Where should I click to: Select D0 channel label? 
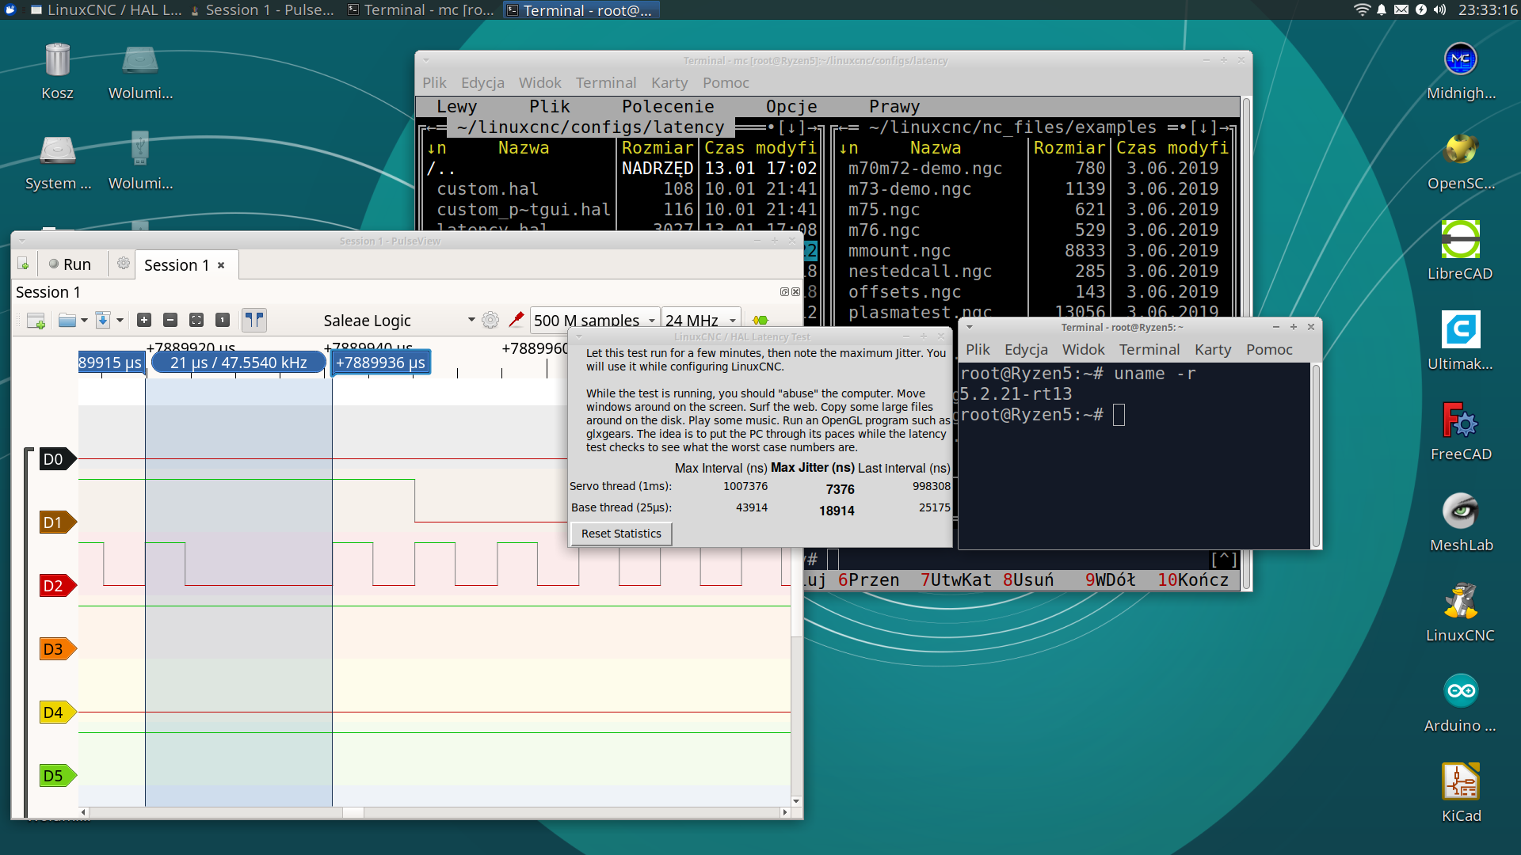[57, 459]
